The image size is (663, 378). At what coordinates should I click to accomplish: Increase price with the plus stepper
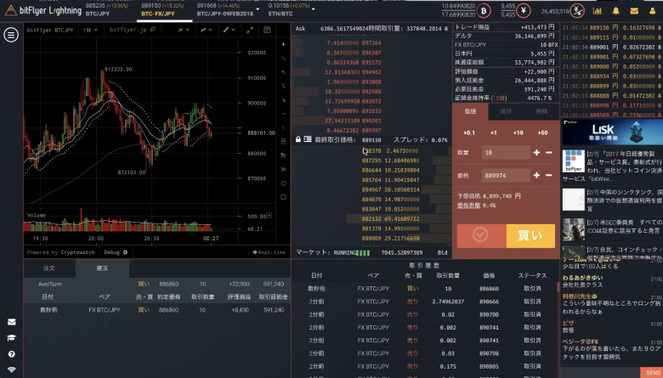point(536,175)
